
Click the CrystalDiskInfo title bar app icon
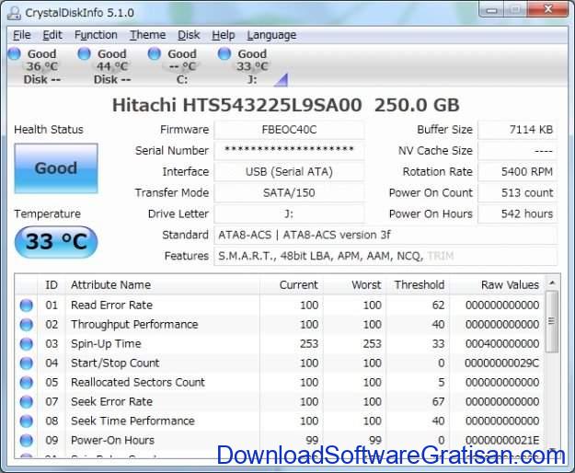tap(15, 13)
